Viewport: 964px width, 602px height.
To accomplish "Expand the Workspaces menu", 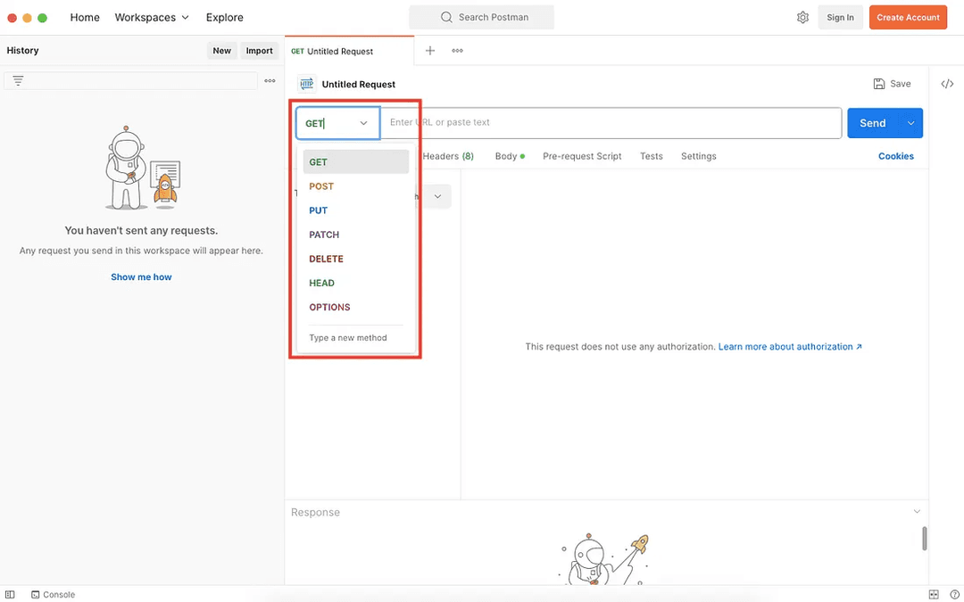I will 152,17.
